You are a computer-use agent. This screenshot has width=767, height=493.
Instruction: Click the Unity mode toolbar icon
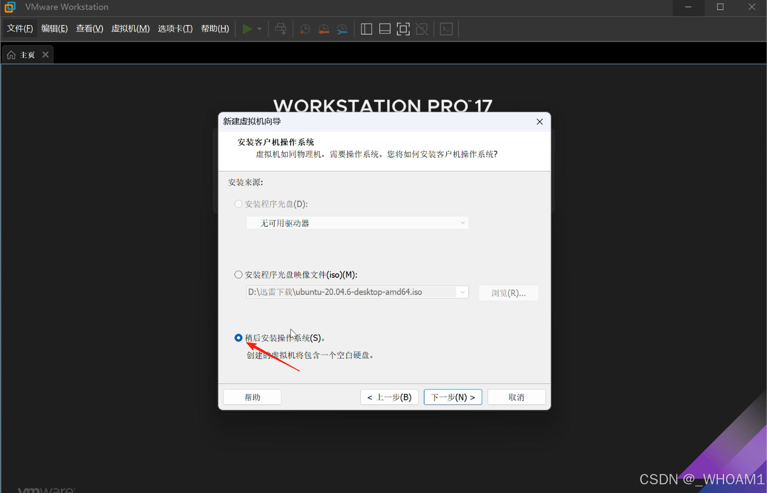point(422,29)
